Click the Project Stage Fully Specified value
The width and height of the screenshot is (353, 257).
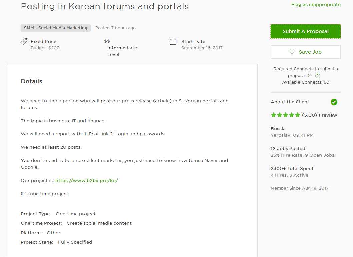click(75, 242)
